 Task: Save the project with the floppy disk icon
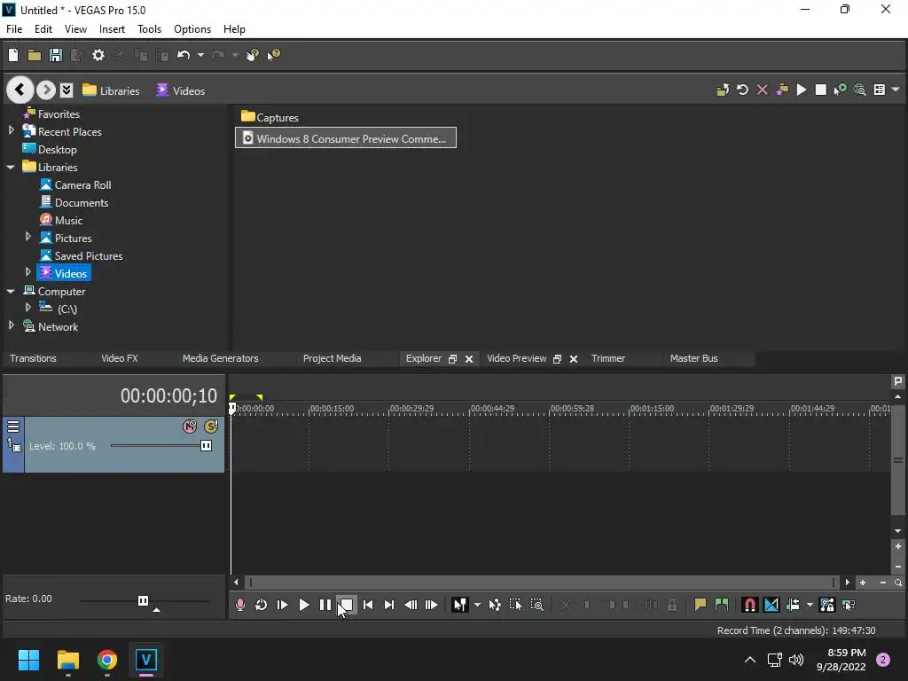56,55
